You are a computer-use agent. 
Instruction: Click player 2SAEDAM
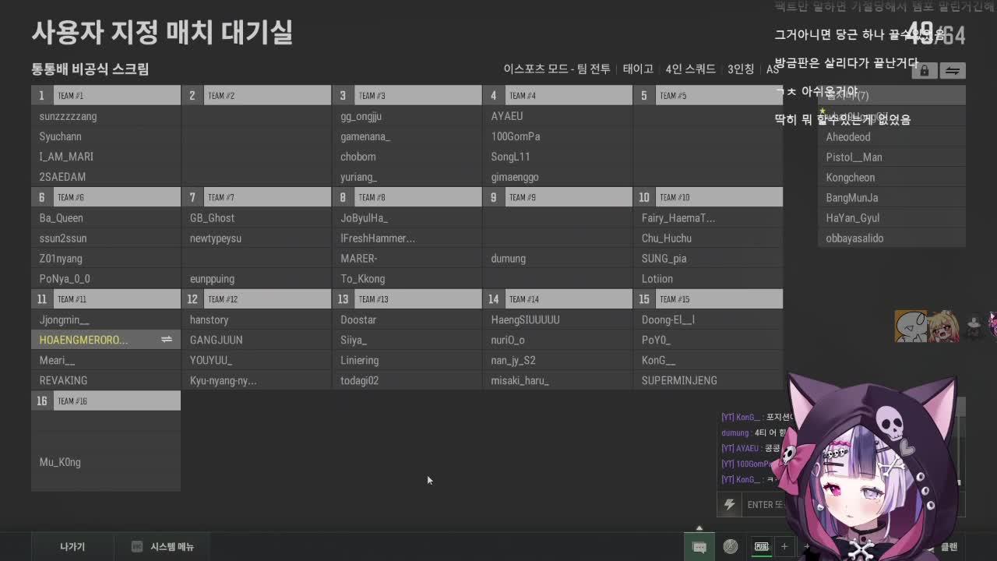[x=62, y=177]
